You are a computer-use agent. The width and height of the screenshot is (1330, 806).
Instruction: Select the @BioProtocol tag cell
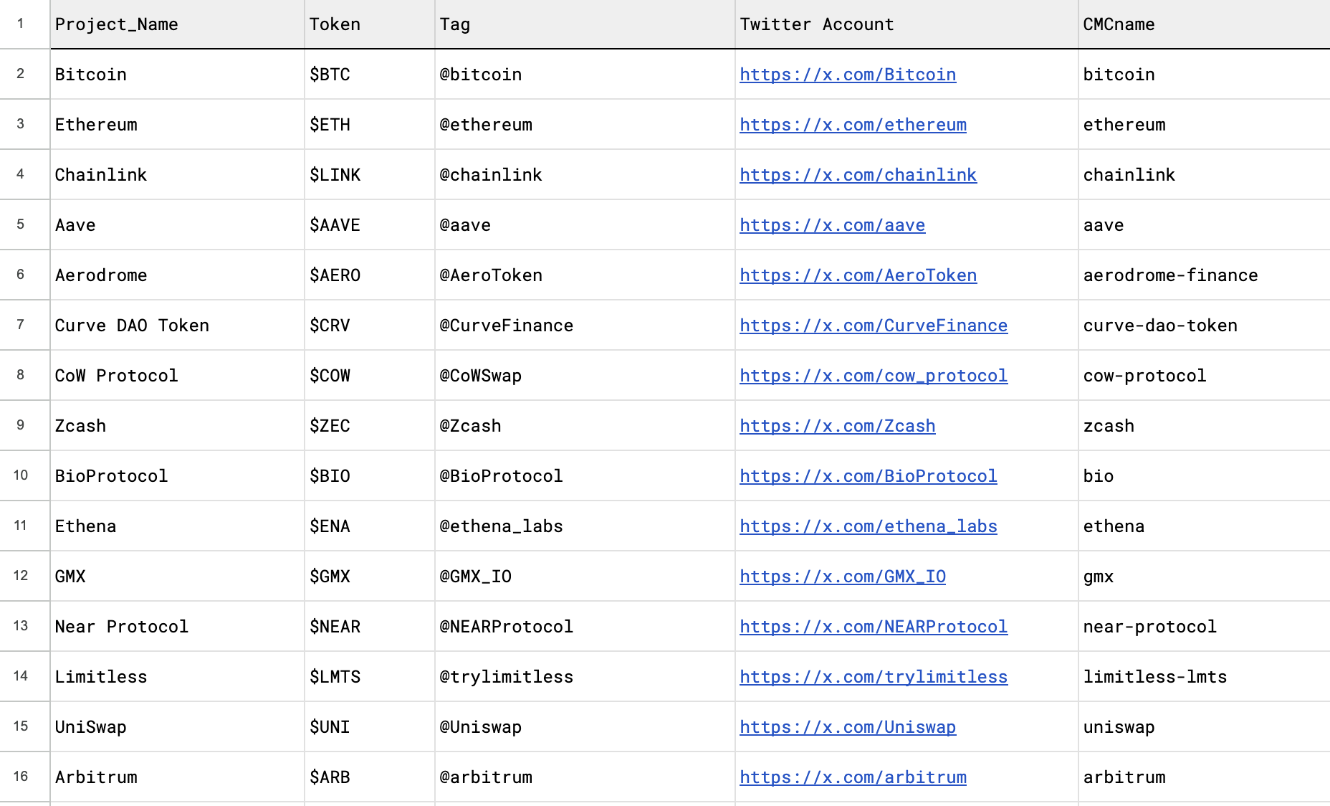click(584, 476)
